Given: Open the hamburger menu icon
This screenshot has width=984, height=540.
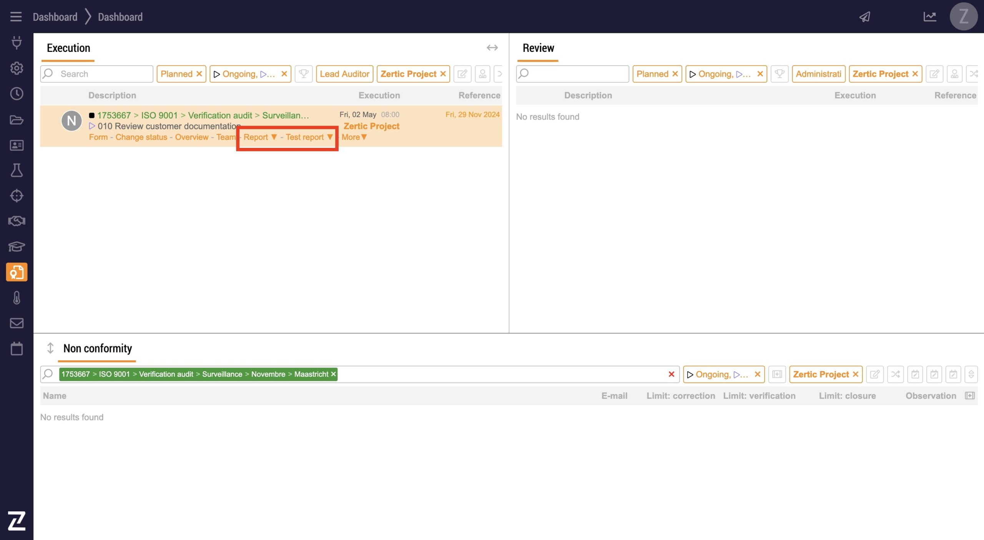Looking at the screenshot, I should point(16,17).
